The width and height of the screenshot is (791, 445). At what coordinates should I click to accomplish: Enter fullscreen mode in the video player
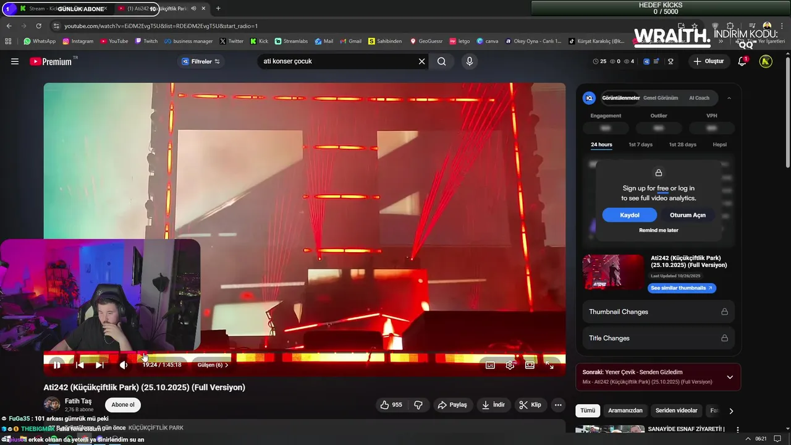[549, 365]
